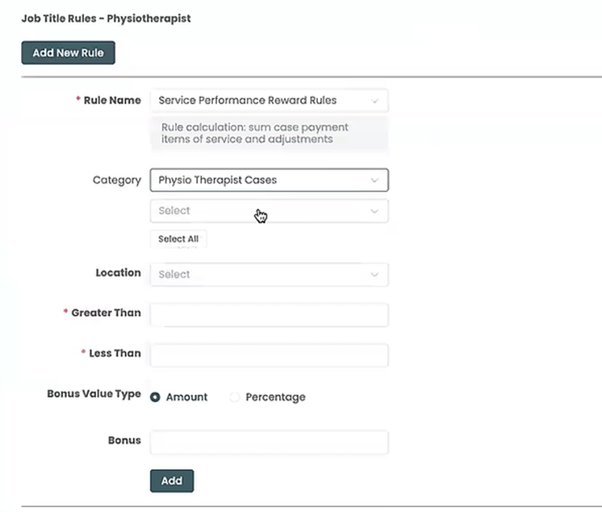This screenshot has width=602, height=512.
Task: Click the Greater Than field label
Action: click(105, 313)
